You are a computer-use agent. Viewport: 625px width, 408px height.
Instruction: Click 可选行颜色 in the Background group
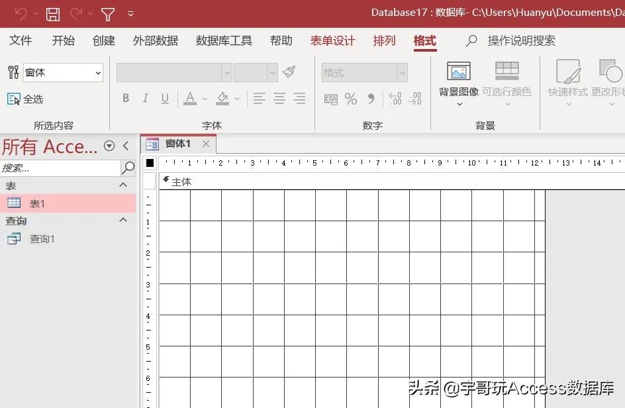pos(507,81)
